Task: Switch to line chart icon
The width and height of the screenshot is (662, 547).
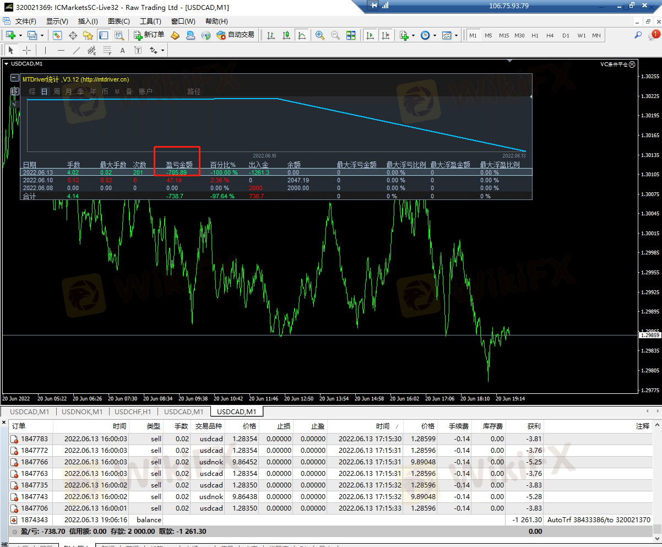Action: point(302,35)
